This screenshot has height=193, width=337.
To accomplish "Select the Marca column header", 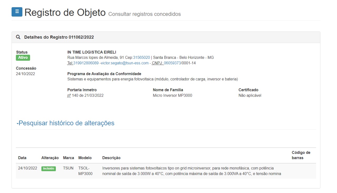I will pyautogui.click(x=68, y=158).
